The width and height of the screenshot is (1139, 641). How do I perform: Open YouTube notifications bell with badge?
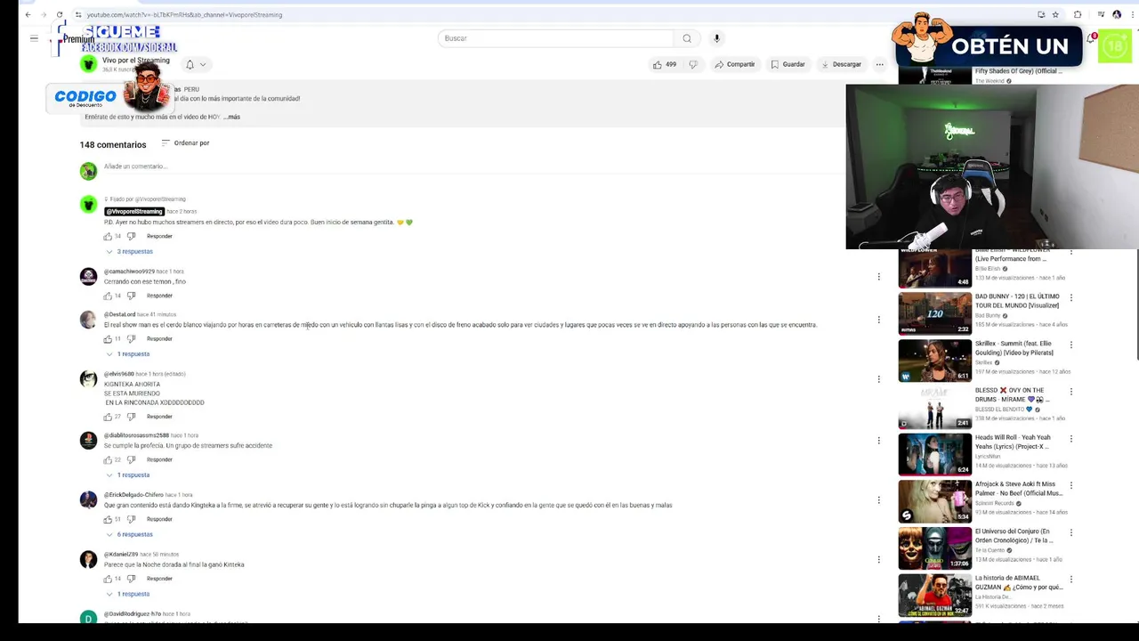[1091, 38]
